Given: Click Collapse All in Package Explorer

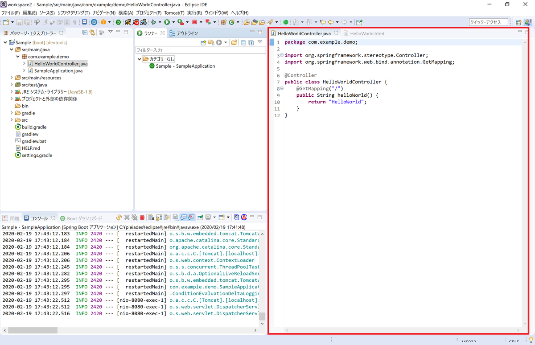Looking at the screenshot, I should click(85, 33).
